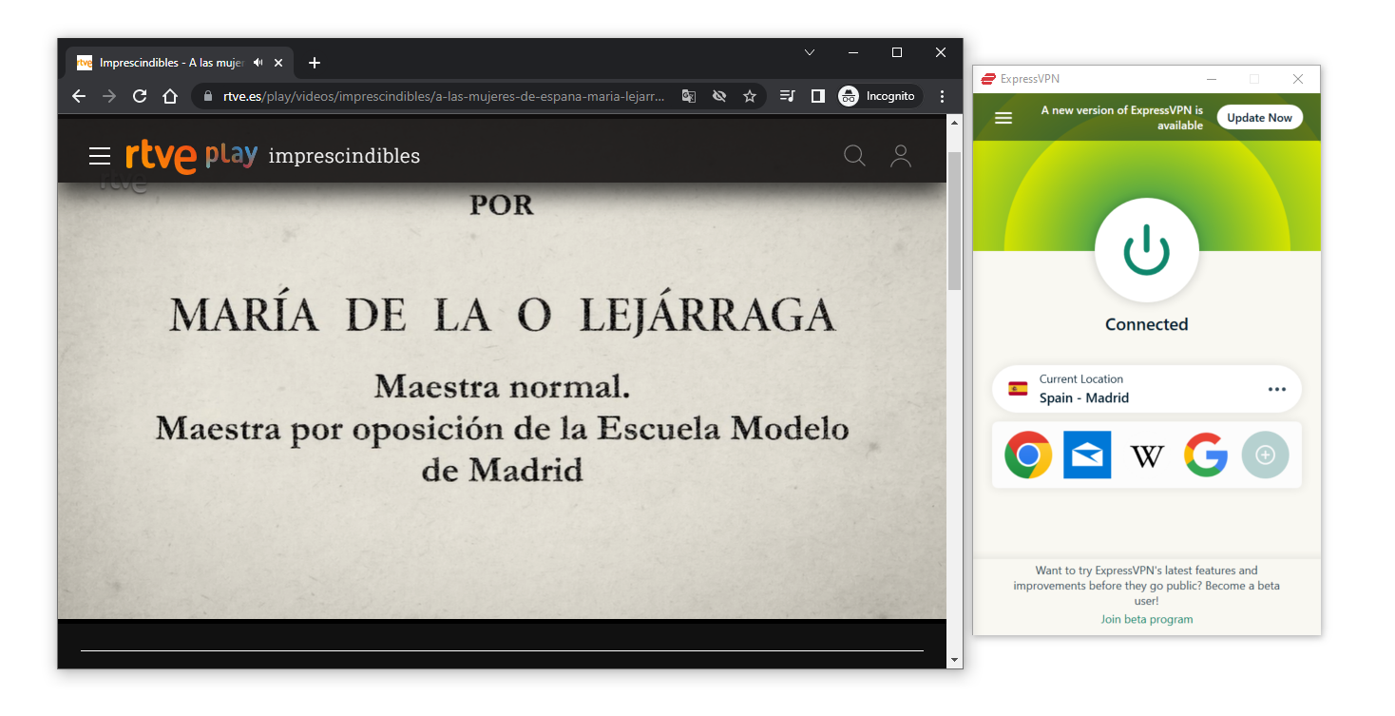This screenshot has width=1395, height=716.
Task: Click the video player frame
Action: (x=502, y=400)
